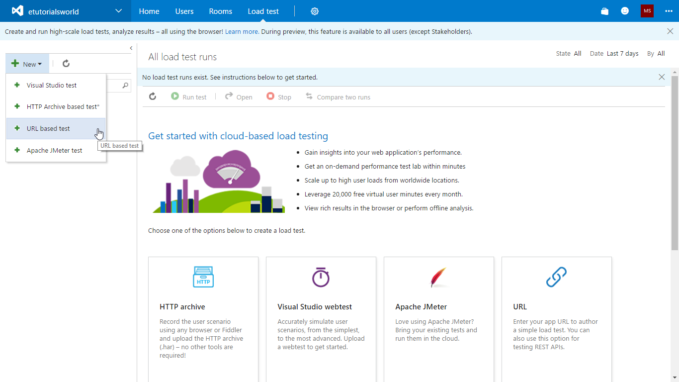Click the Visual Studio logo icon
Viewport: 679px width, 382px height.
(x=17, y=10)
